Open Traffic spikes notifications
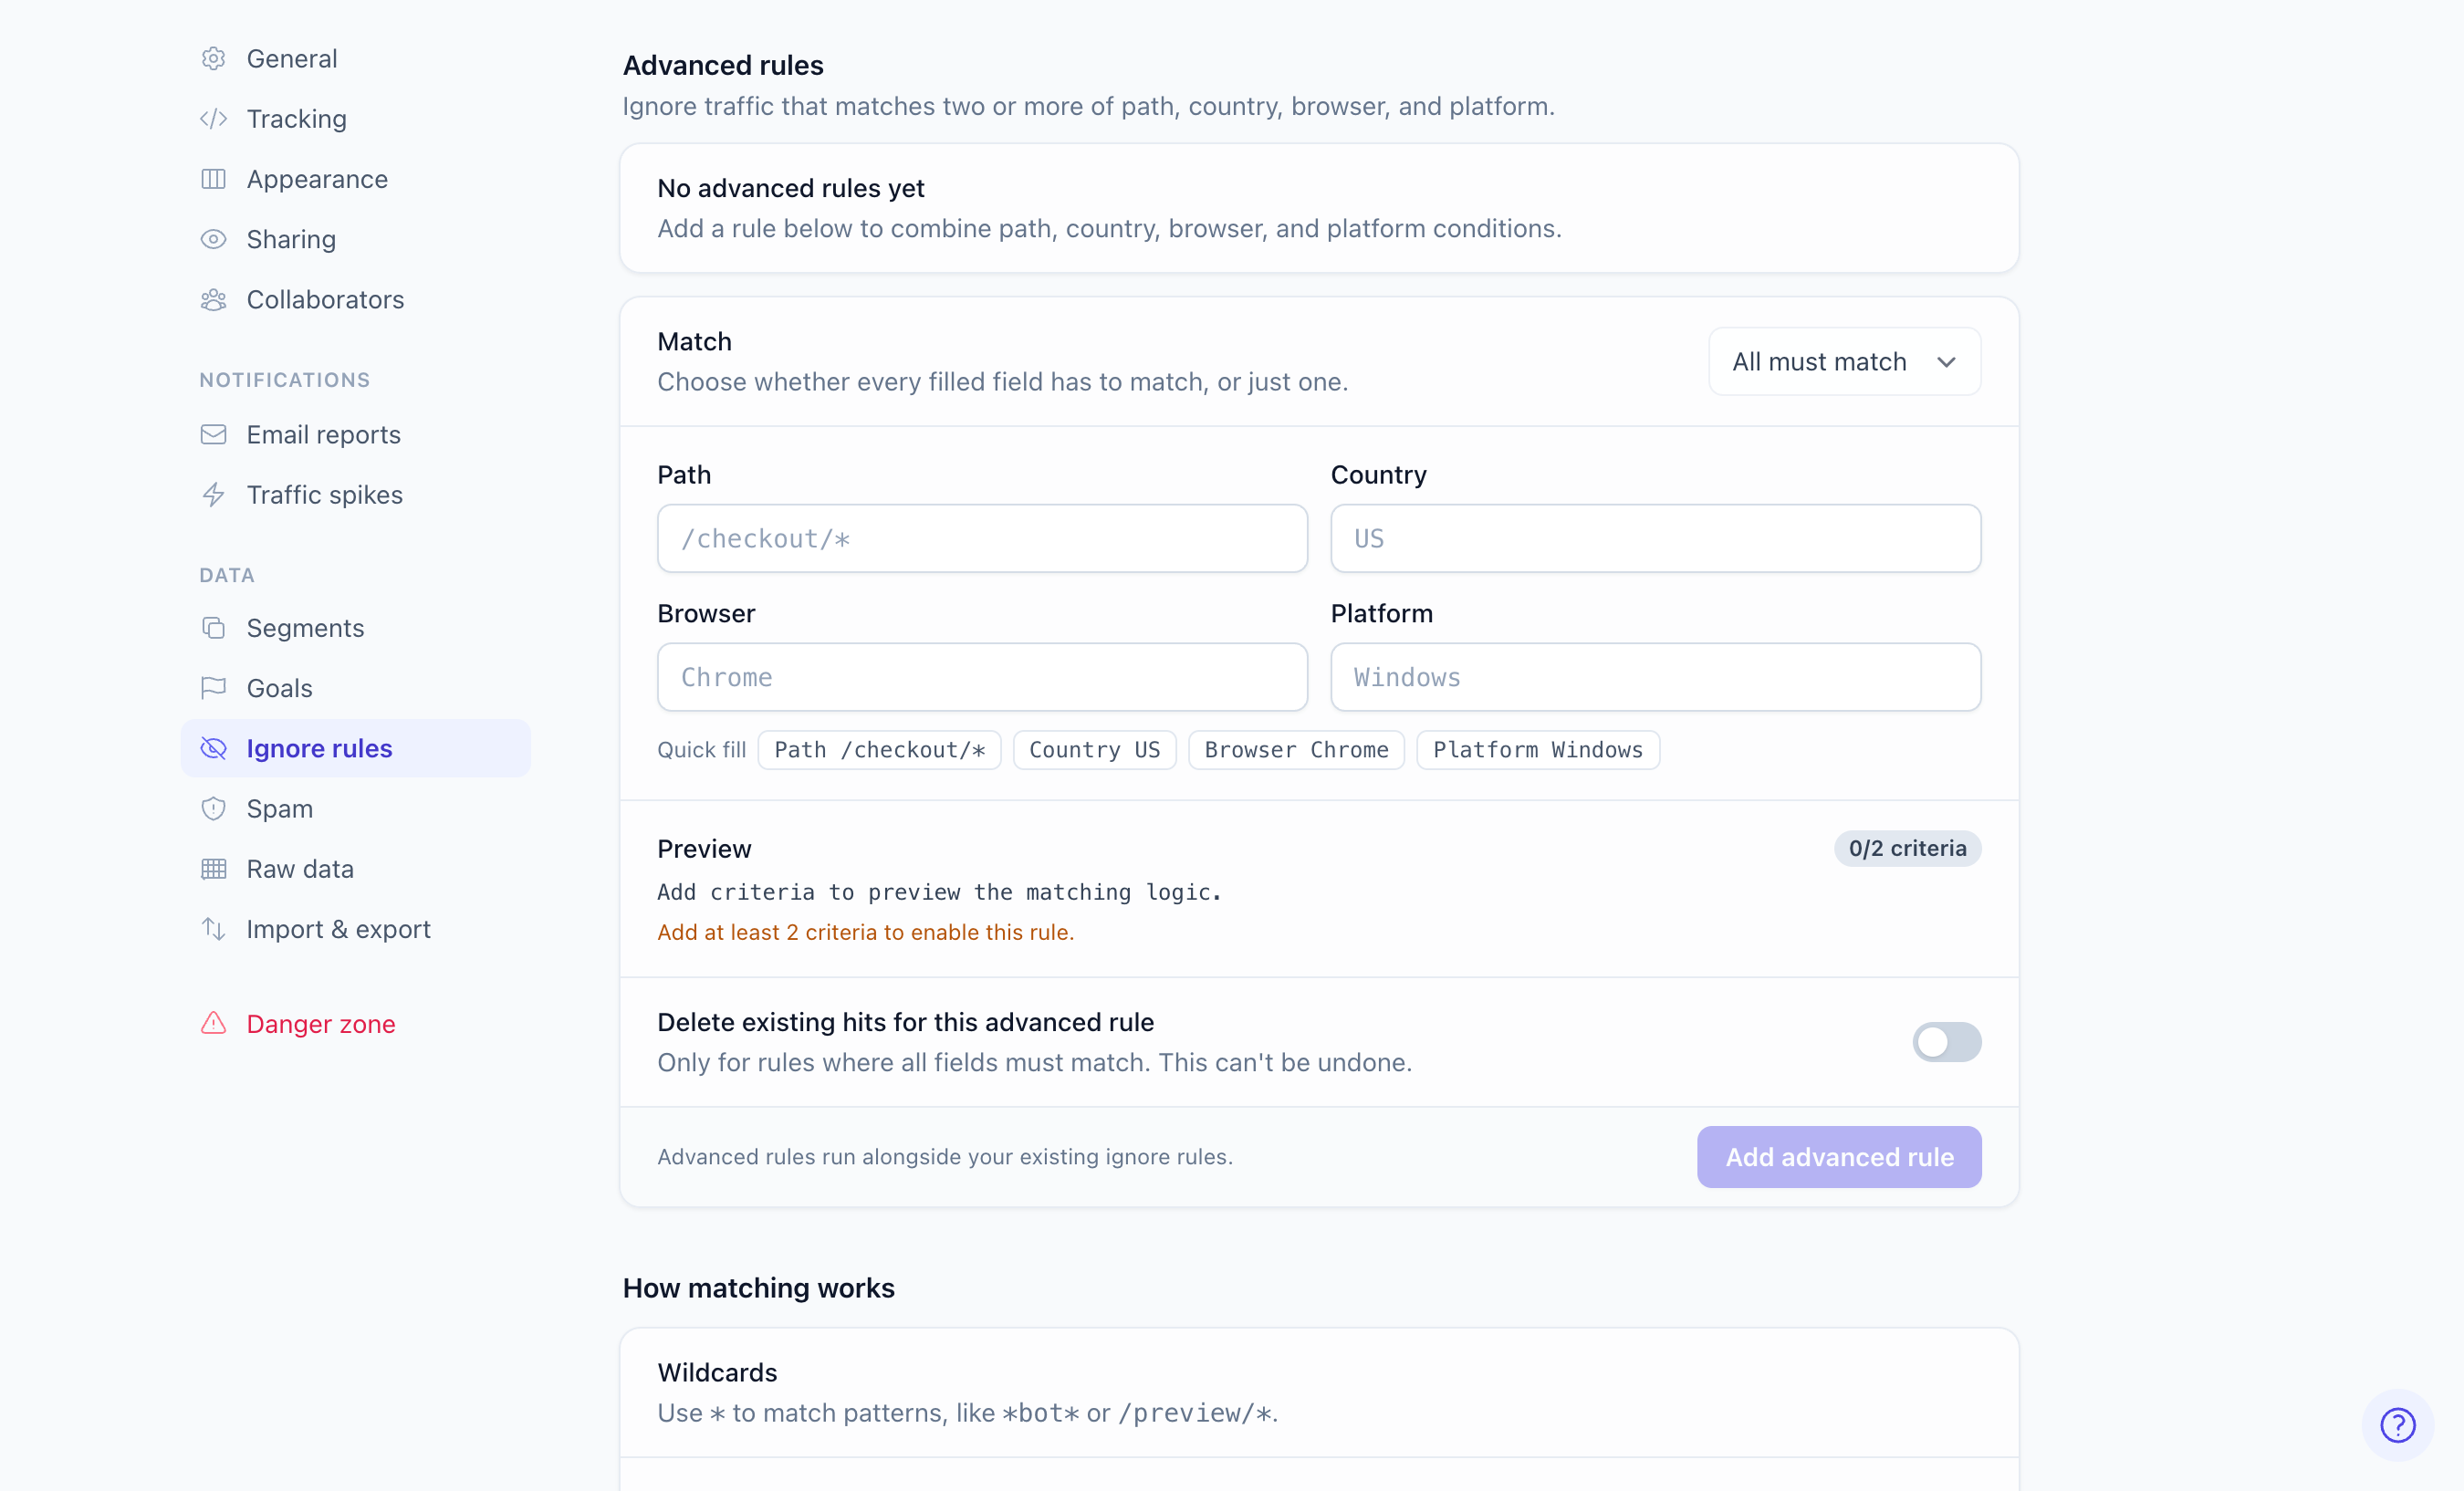 pos(355,494)
